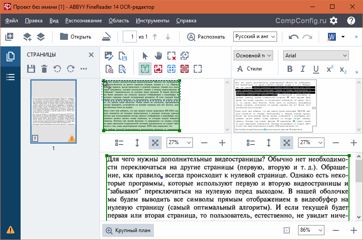Open the recognition language dropdown

[255, 37]
